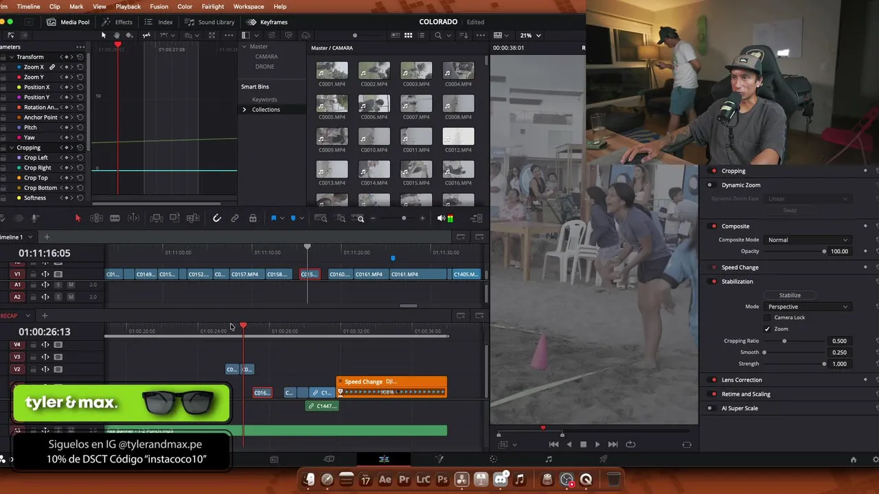Collapse the Master bin tree

click(244, 47)
